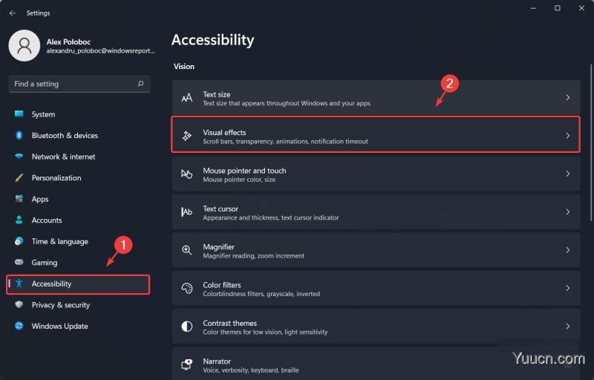Screen dimensions: 594x380
Task: Click the Gaming controller icon in sidebar
Action: tap(19, 263)
